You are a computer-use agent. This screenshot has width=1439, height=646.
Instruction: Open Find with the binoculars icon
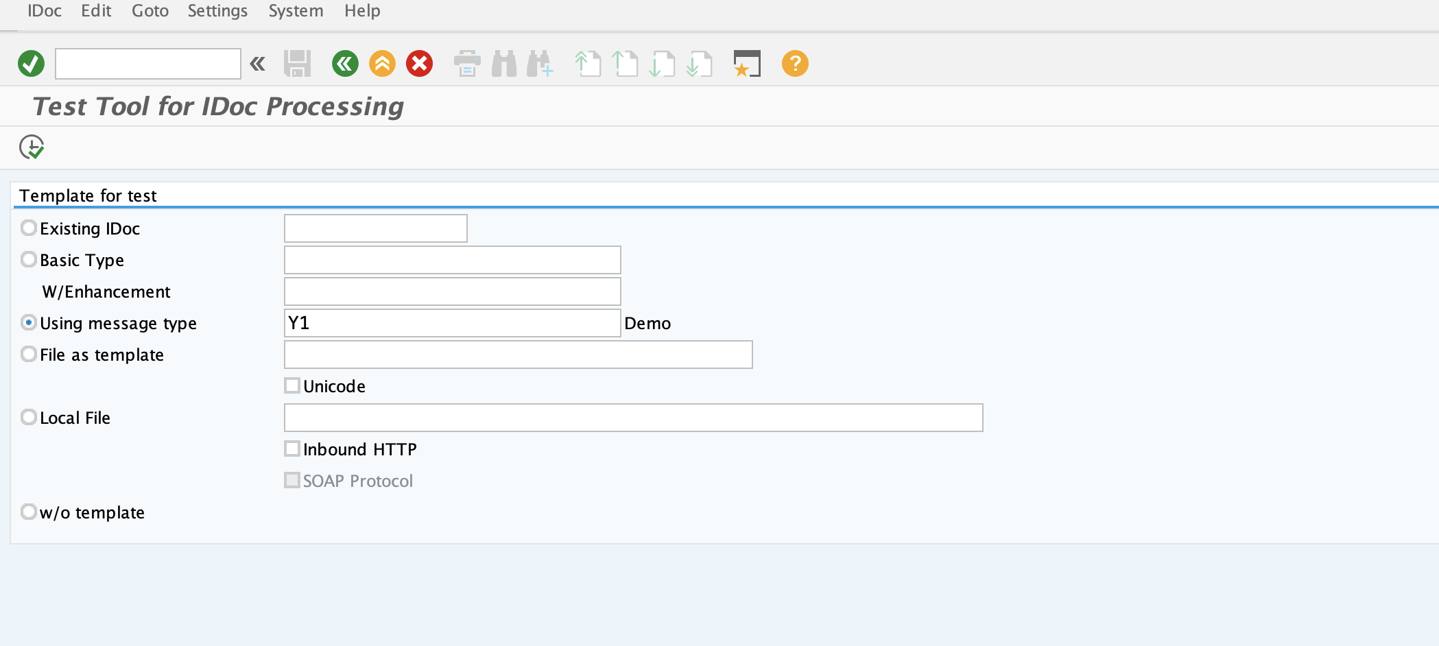[504, 63]
